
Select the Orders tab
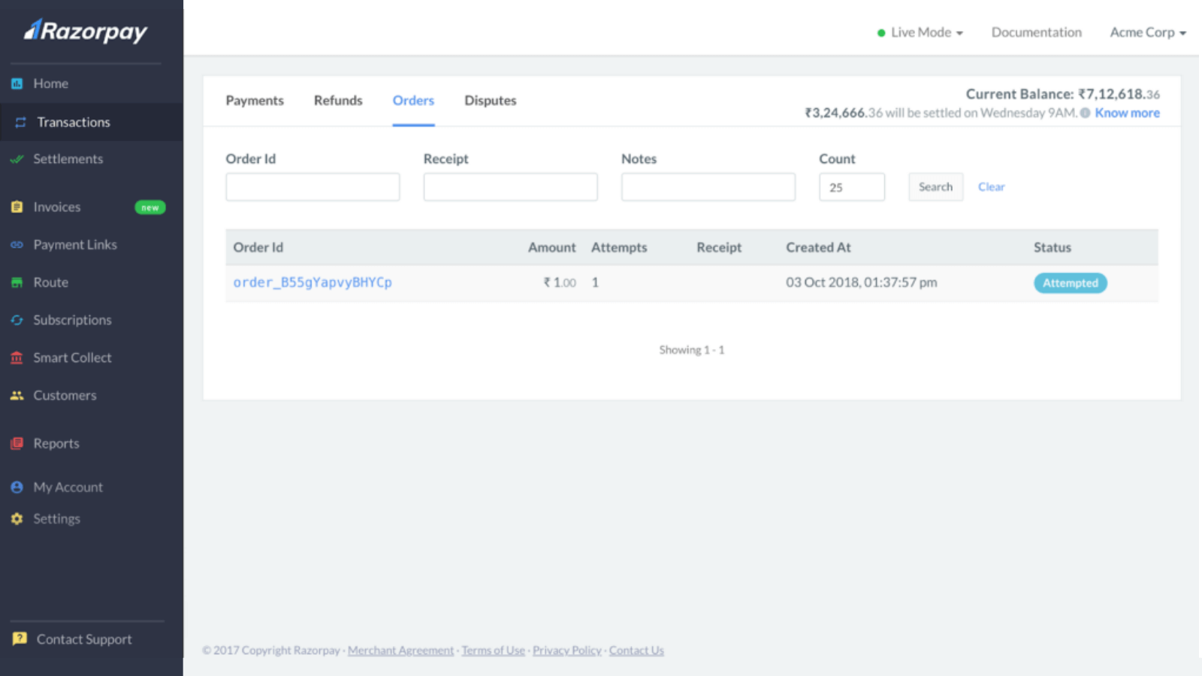(413, 101)
